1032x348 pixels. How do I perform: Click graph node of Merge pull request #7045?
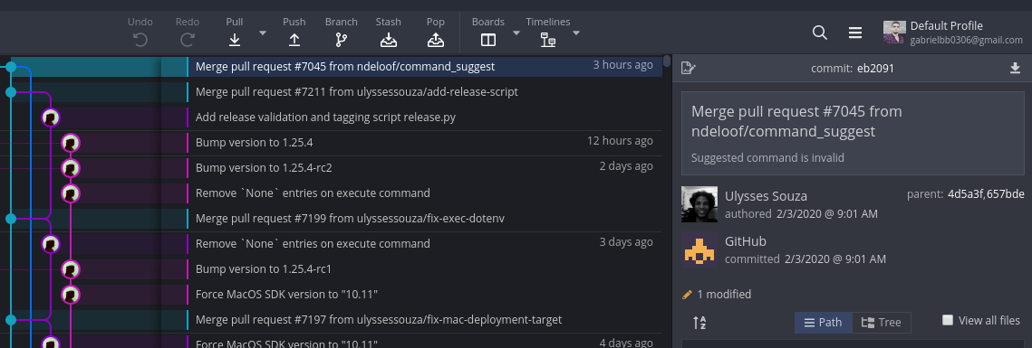coord(11,67)
